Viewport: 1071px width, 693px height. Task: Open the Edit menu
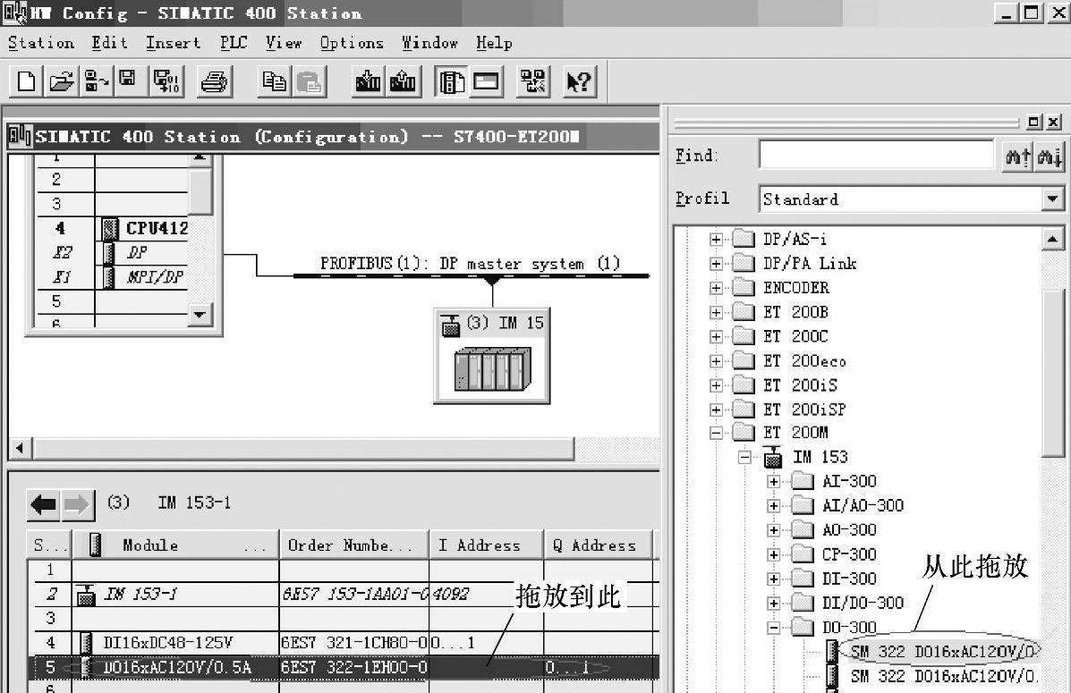click(109, 43)
